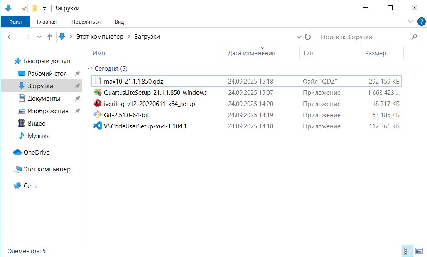This screenshot has width=427, height=257.
Task: Open recent locations dropdown arrow
Action: 39,37
